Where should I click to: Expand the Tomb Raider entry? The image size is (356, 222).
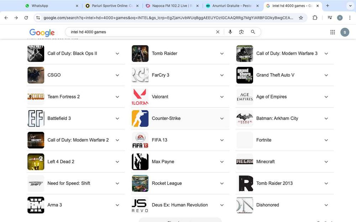(x=222, y=54)
